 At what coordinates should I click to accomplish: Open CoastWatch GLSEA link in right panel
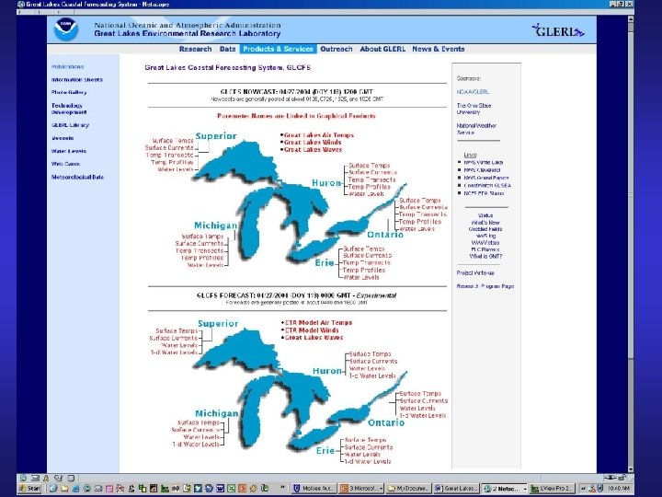487,186
